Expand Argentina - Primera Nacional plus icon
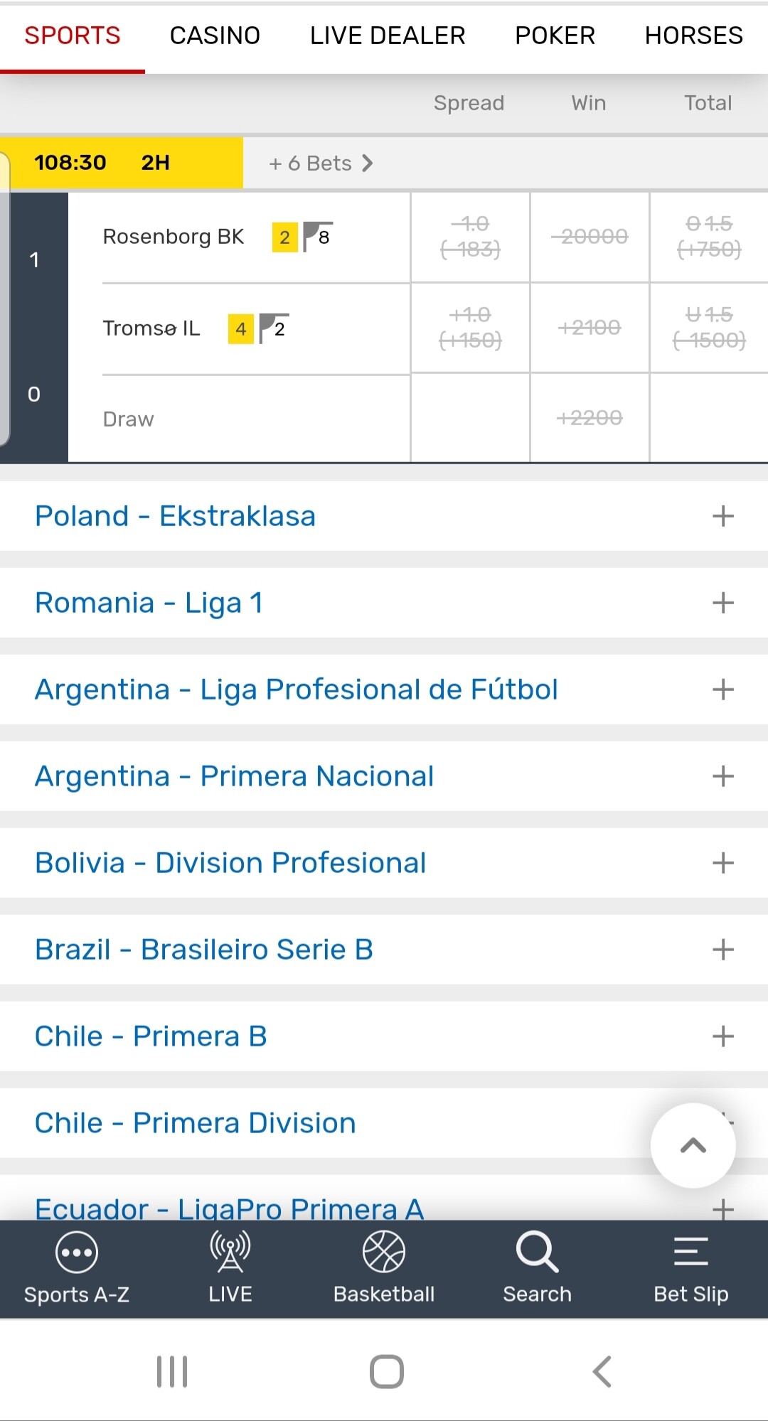This screenshot has height=1421, width=768. click(722, 776)
